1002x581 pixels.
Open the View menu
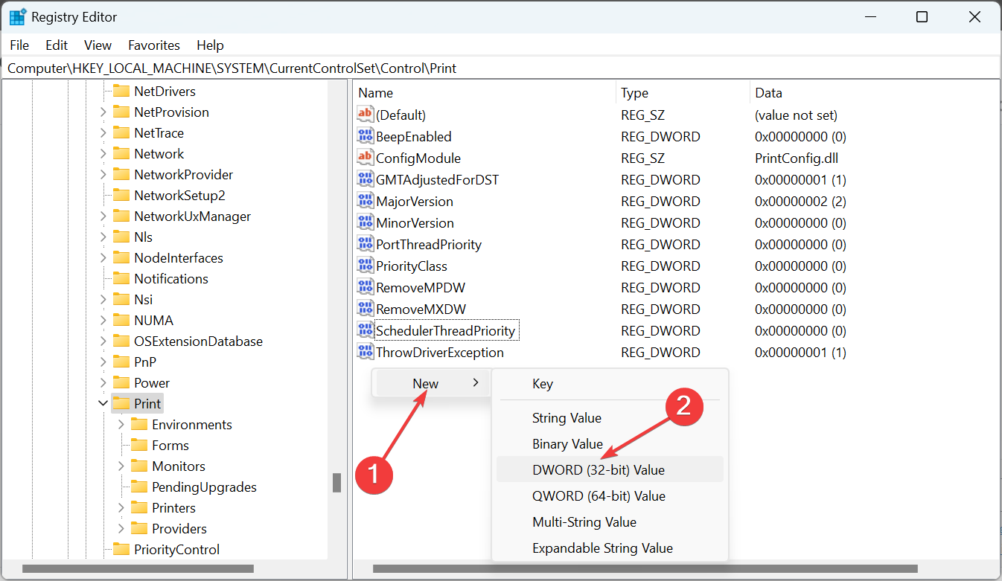pos(98,45)
